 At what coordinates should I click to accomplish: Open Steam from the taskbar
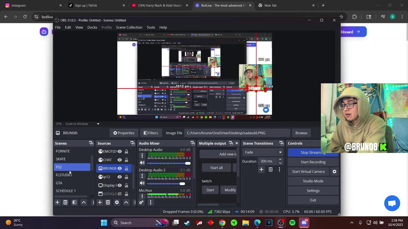pyautogui.click(x=187, y=223)
